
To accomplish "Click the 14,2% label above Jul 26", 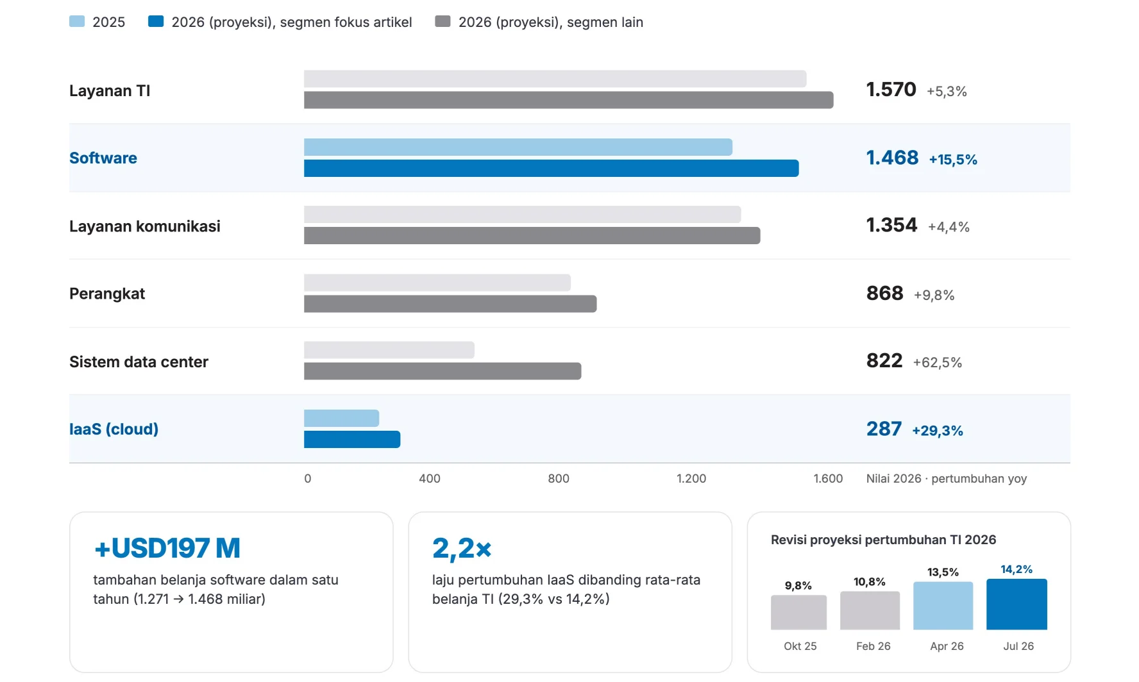I will (x=1017, y=569).
